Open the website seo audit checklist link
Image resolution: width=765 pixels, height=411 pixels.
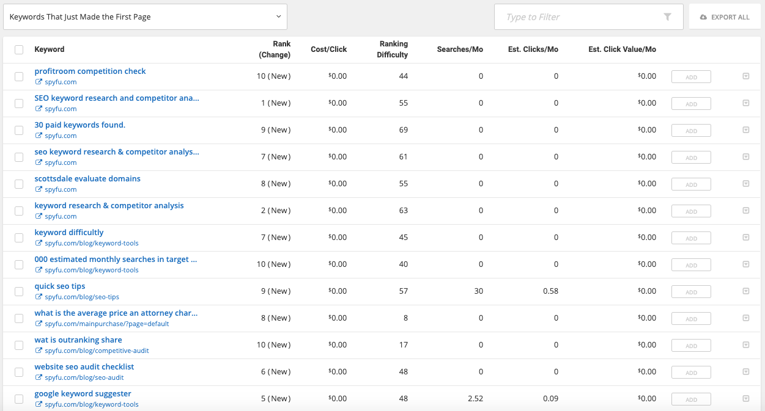(x=84, y=367)
